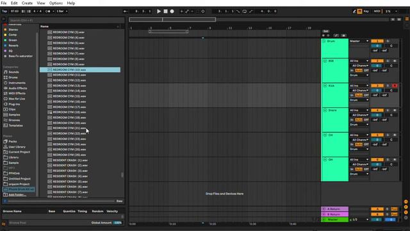Open MIDI Effects category in browser
The image size is (410, 231).
coord(17,94)
